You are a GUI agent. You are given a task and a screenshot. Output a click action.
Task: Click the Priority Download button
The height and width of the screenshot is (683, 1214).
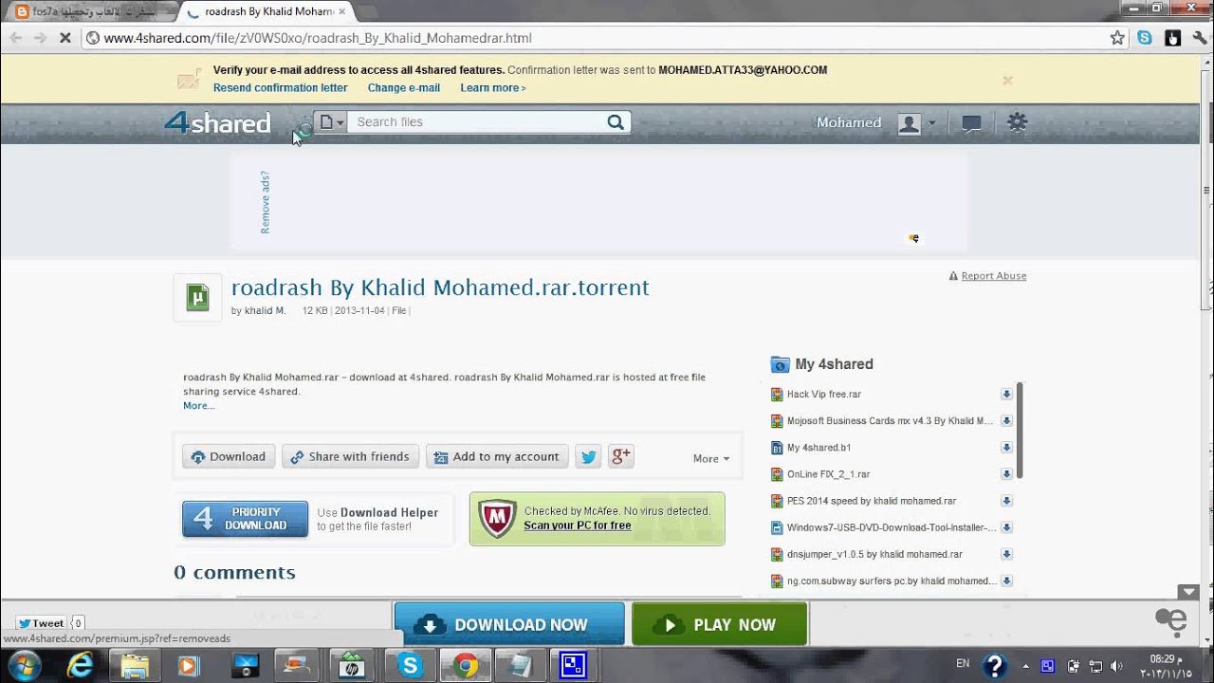point(245,519)
